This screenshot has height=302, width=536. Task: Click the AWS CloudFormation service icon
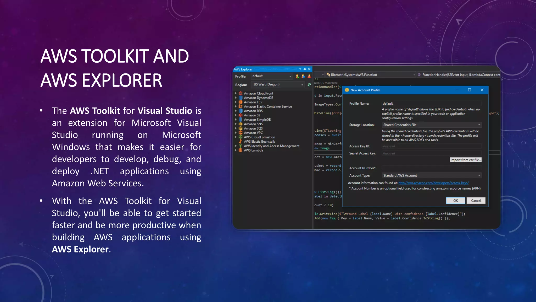click(241, 137)
